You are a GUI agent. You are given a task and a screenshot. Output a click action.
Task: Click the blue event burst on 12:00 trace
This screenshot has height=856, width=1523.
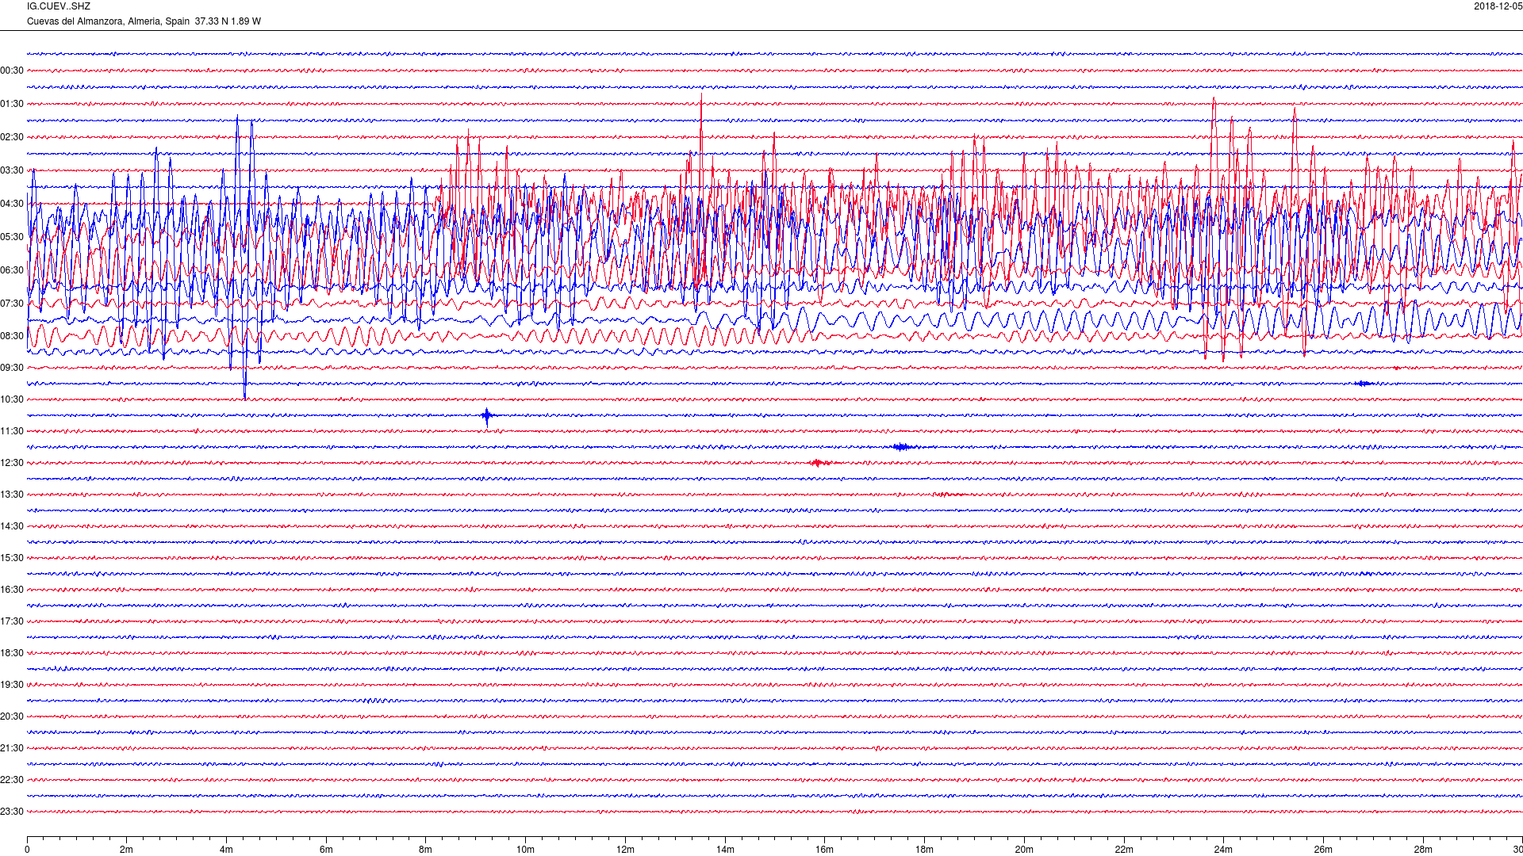(x=902, y=447)
